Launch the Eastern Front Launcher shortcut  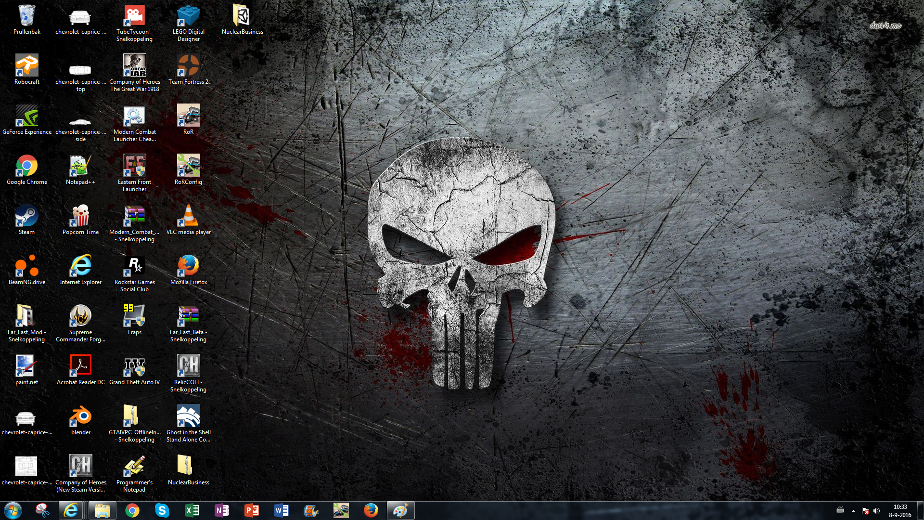pyautogui.click(x=135, y=173)
